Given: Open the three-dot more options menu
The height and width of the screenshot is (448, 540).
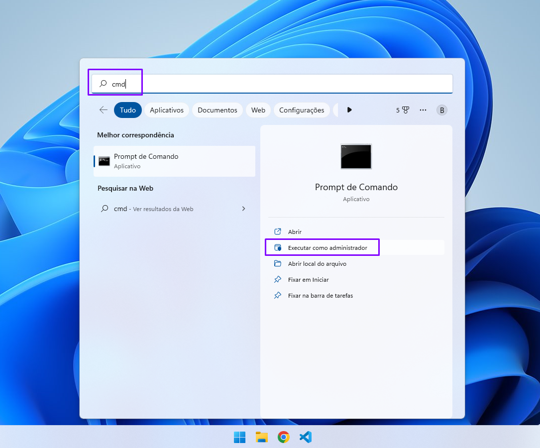Looking at the screenshot, I should point(423,110).
